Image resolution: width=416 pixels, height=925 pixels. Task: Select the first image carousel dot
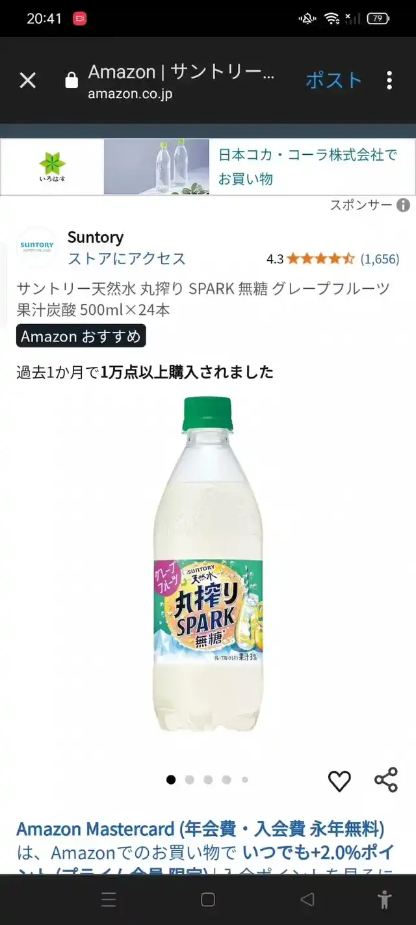[171, 779]
